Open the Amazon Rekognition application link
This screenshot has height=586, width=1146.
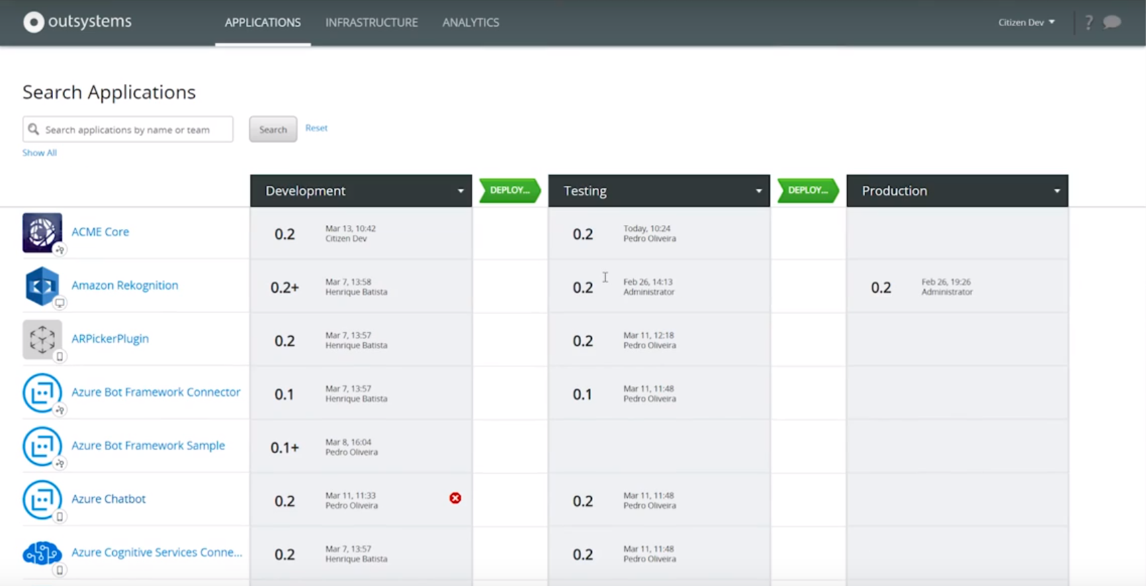(125, 285)
